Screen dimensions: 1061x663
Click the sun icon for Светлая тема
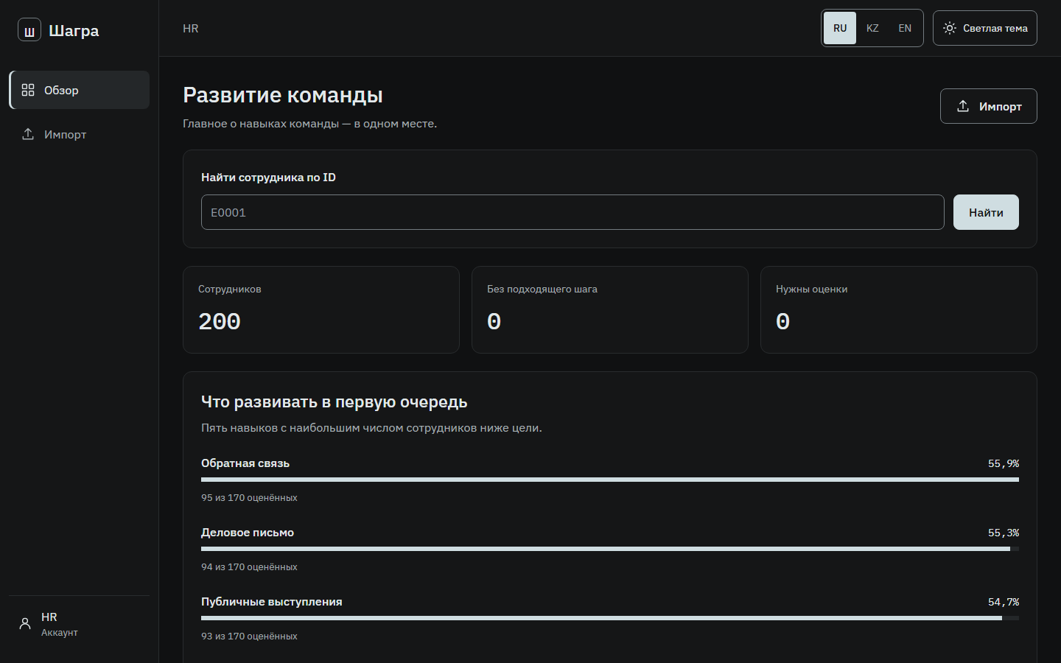coord(950,28)
